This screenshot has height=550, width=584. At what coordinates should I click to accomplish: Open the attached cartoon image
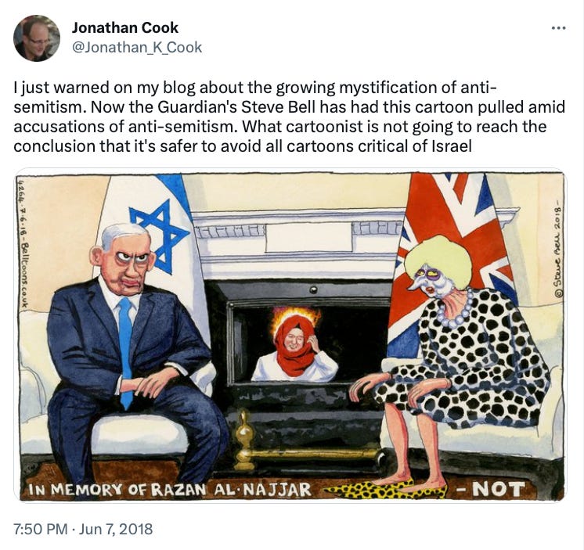point(290,335)
